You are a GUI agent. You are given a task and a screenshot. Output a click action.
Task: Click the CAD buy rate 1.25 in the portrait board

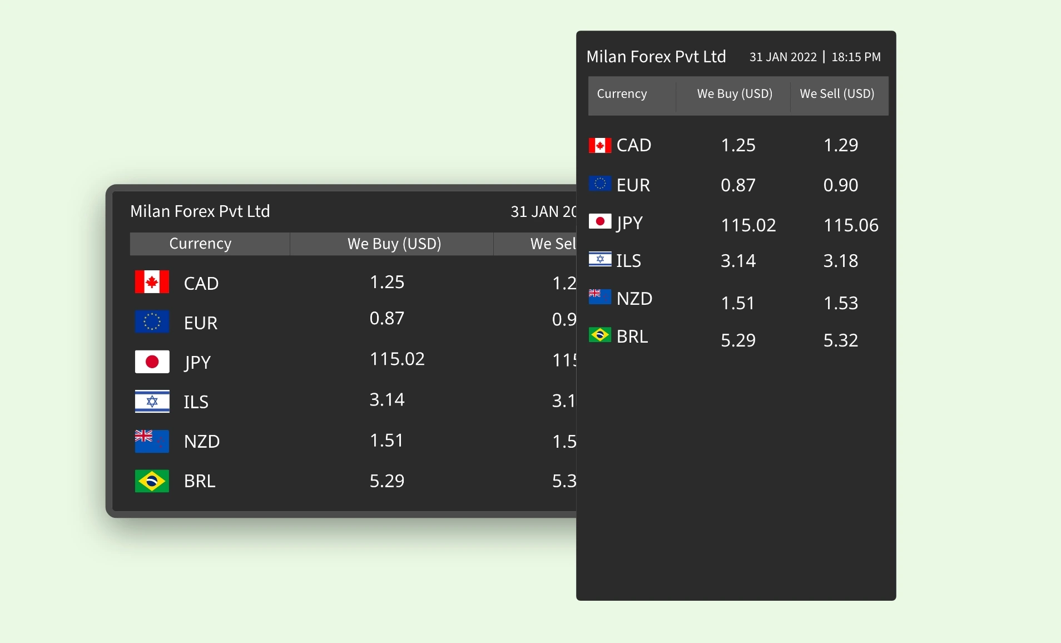tap(738, 145)
